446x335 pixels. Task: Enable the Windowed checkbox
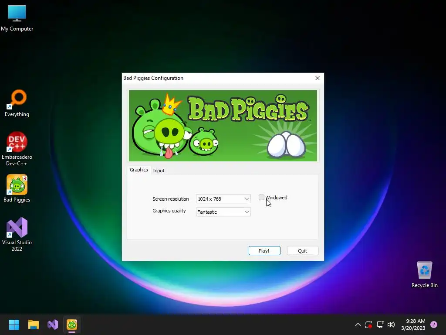tap(261, 198)
